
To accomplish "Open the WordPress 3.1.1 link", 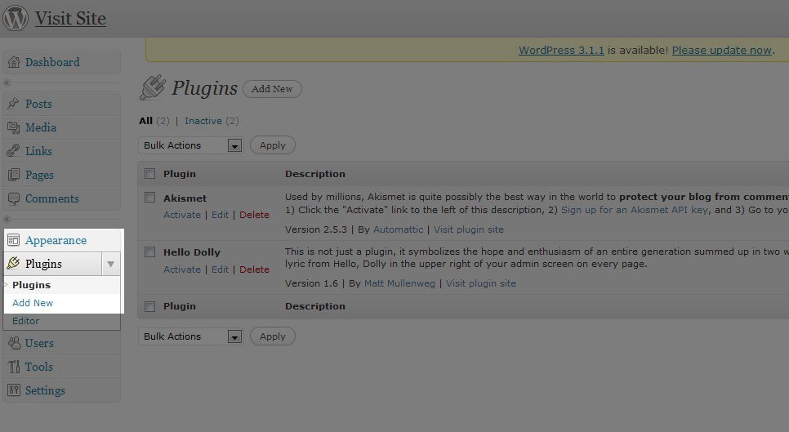I will pos(561,51).
